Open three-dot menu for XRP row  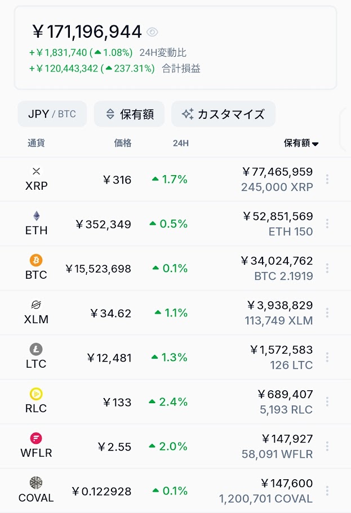(327, 179)
